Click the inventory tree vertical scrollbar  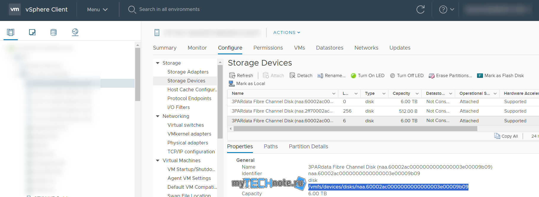[138, 75]
